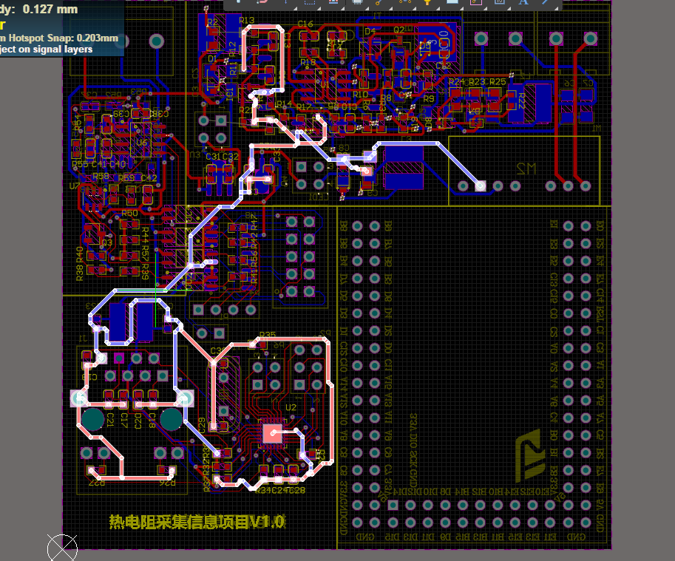Screen dimensions: 675x561
Task: Select the Place Dimension tool (10 icon)
Action: point(498,4)
